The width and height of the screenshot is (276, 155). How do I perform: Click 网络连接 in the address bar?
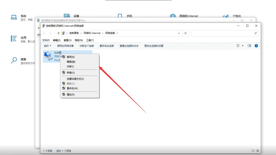(110, 33)
